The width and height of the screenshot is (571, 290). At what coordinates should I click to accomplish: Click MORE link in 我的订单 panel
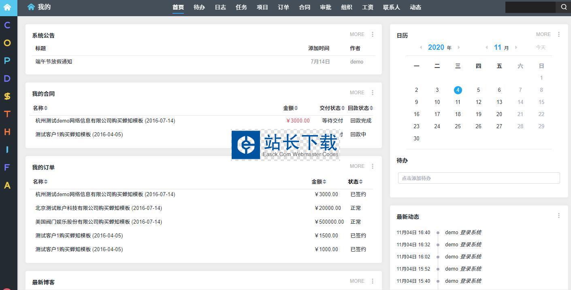pyautogui.click(x=357, y=166)
